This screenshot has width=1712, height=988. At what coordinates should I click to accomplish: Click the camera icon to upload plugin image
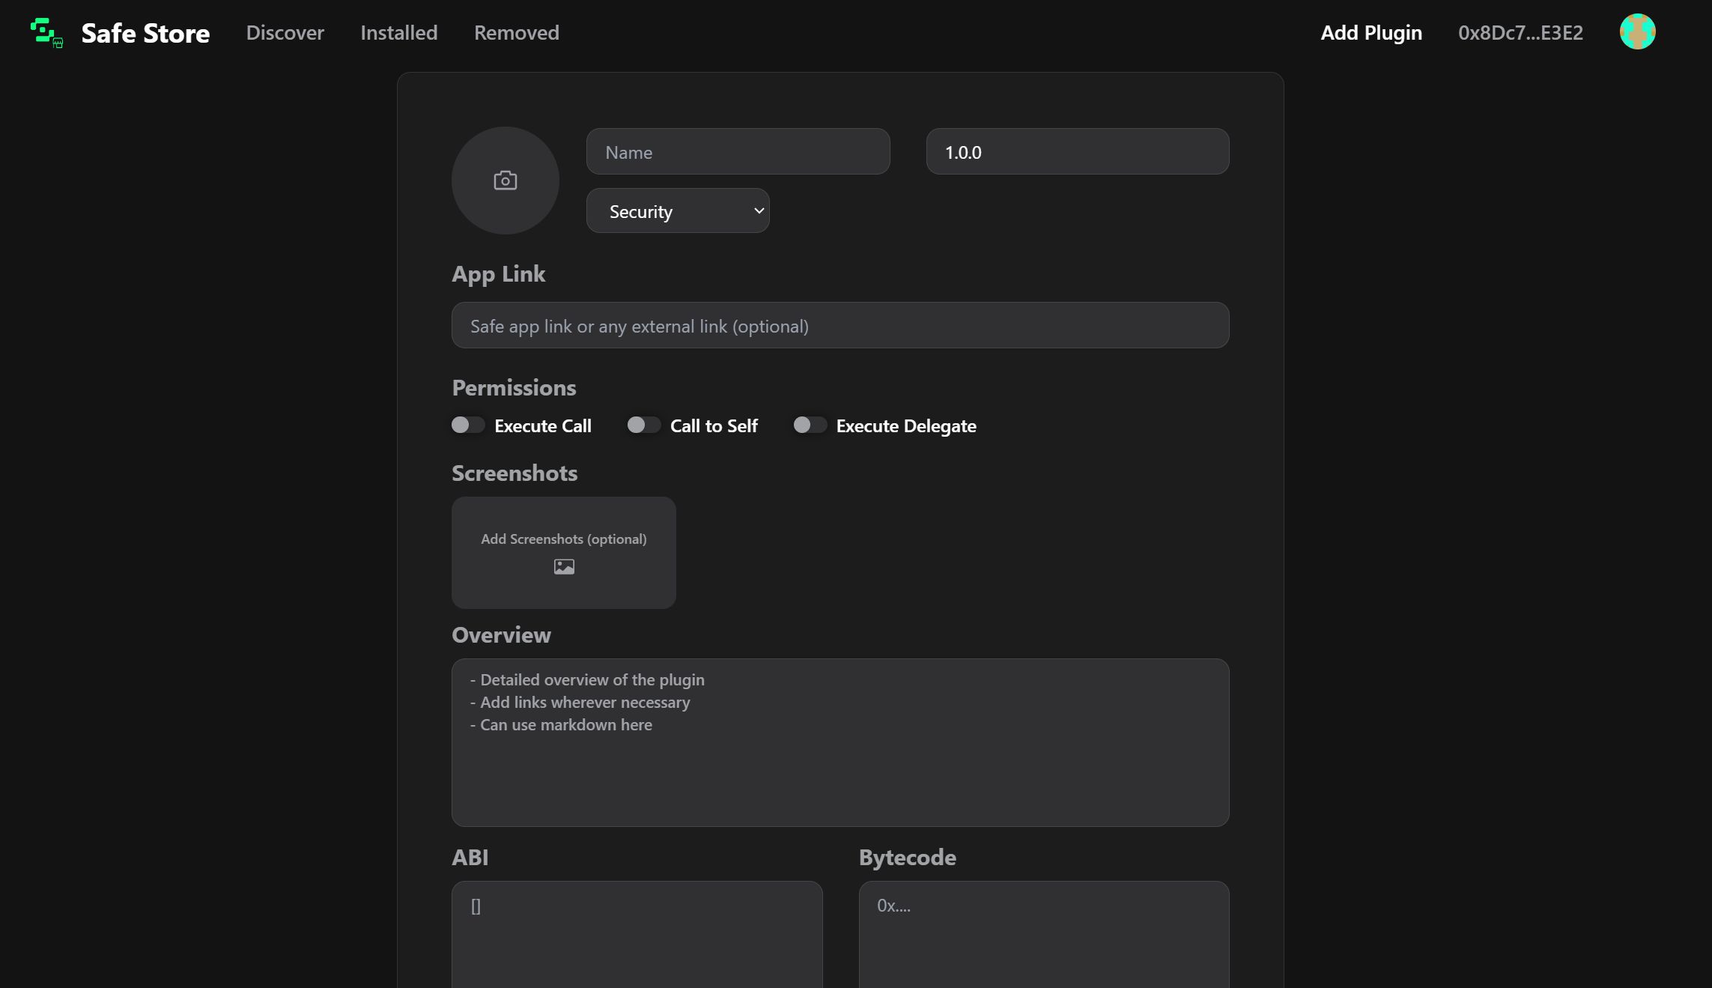506,181
